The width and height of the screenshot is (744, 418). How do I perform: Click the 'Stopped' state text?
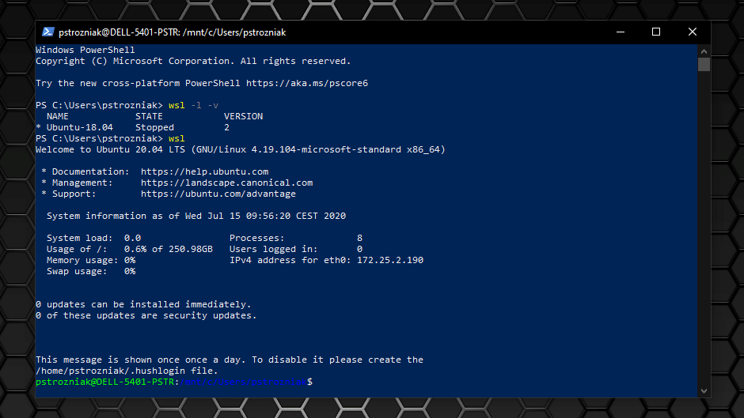[154, 127]
